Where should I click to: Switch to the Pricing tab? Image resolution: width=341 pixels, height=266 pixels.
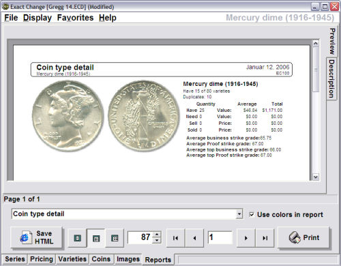(x=42, y=259)
